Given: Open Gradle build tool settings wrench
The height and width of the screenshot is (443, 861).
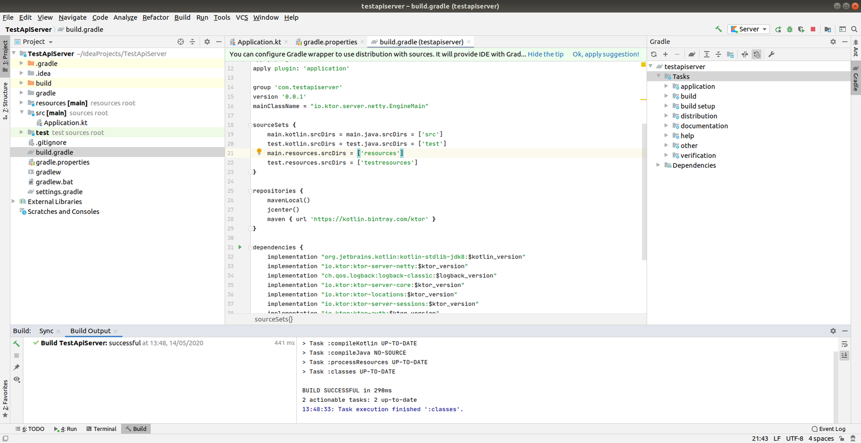Looking at the screenshot, I should pos(771,54).
